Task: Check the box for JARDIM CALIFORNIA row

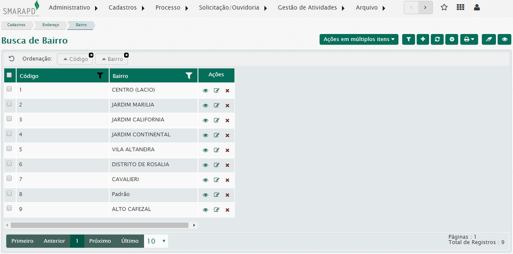Action: pos(9,119)
